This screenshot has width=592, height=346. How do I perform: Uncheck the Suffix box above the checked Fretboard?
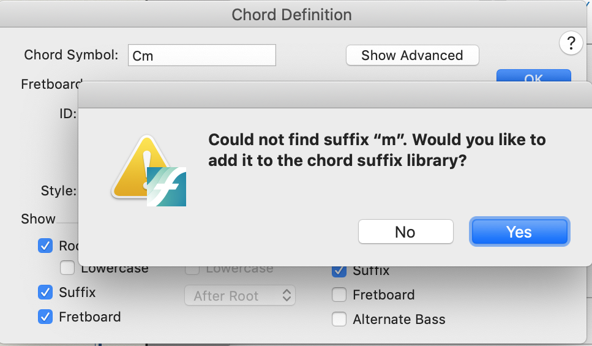point(45,292)
